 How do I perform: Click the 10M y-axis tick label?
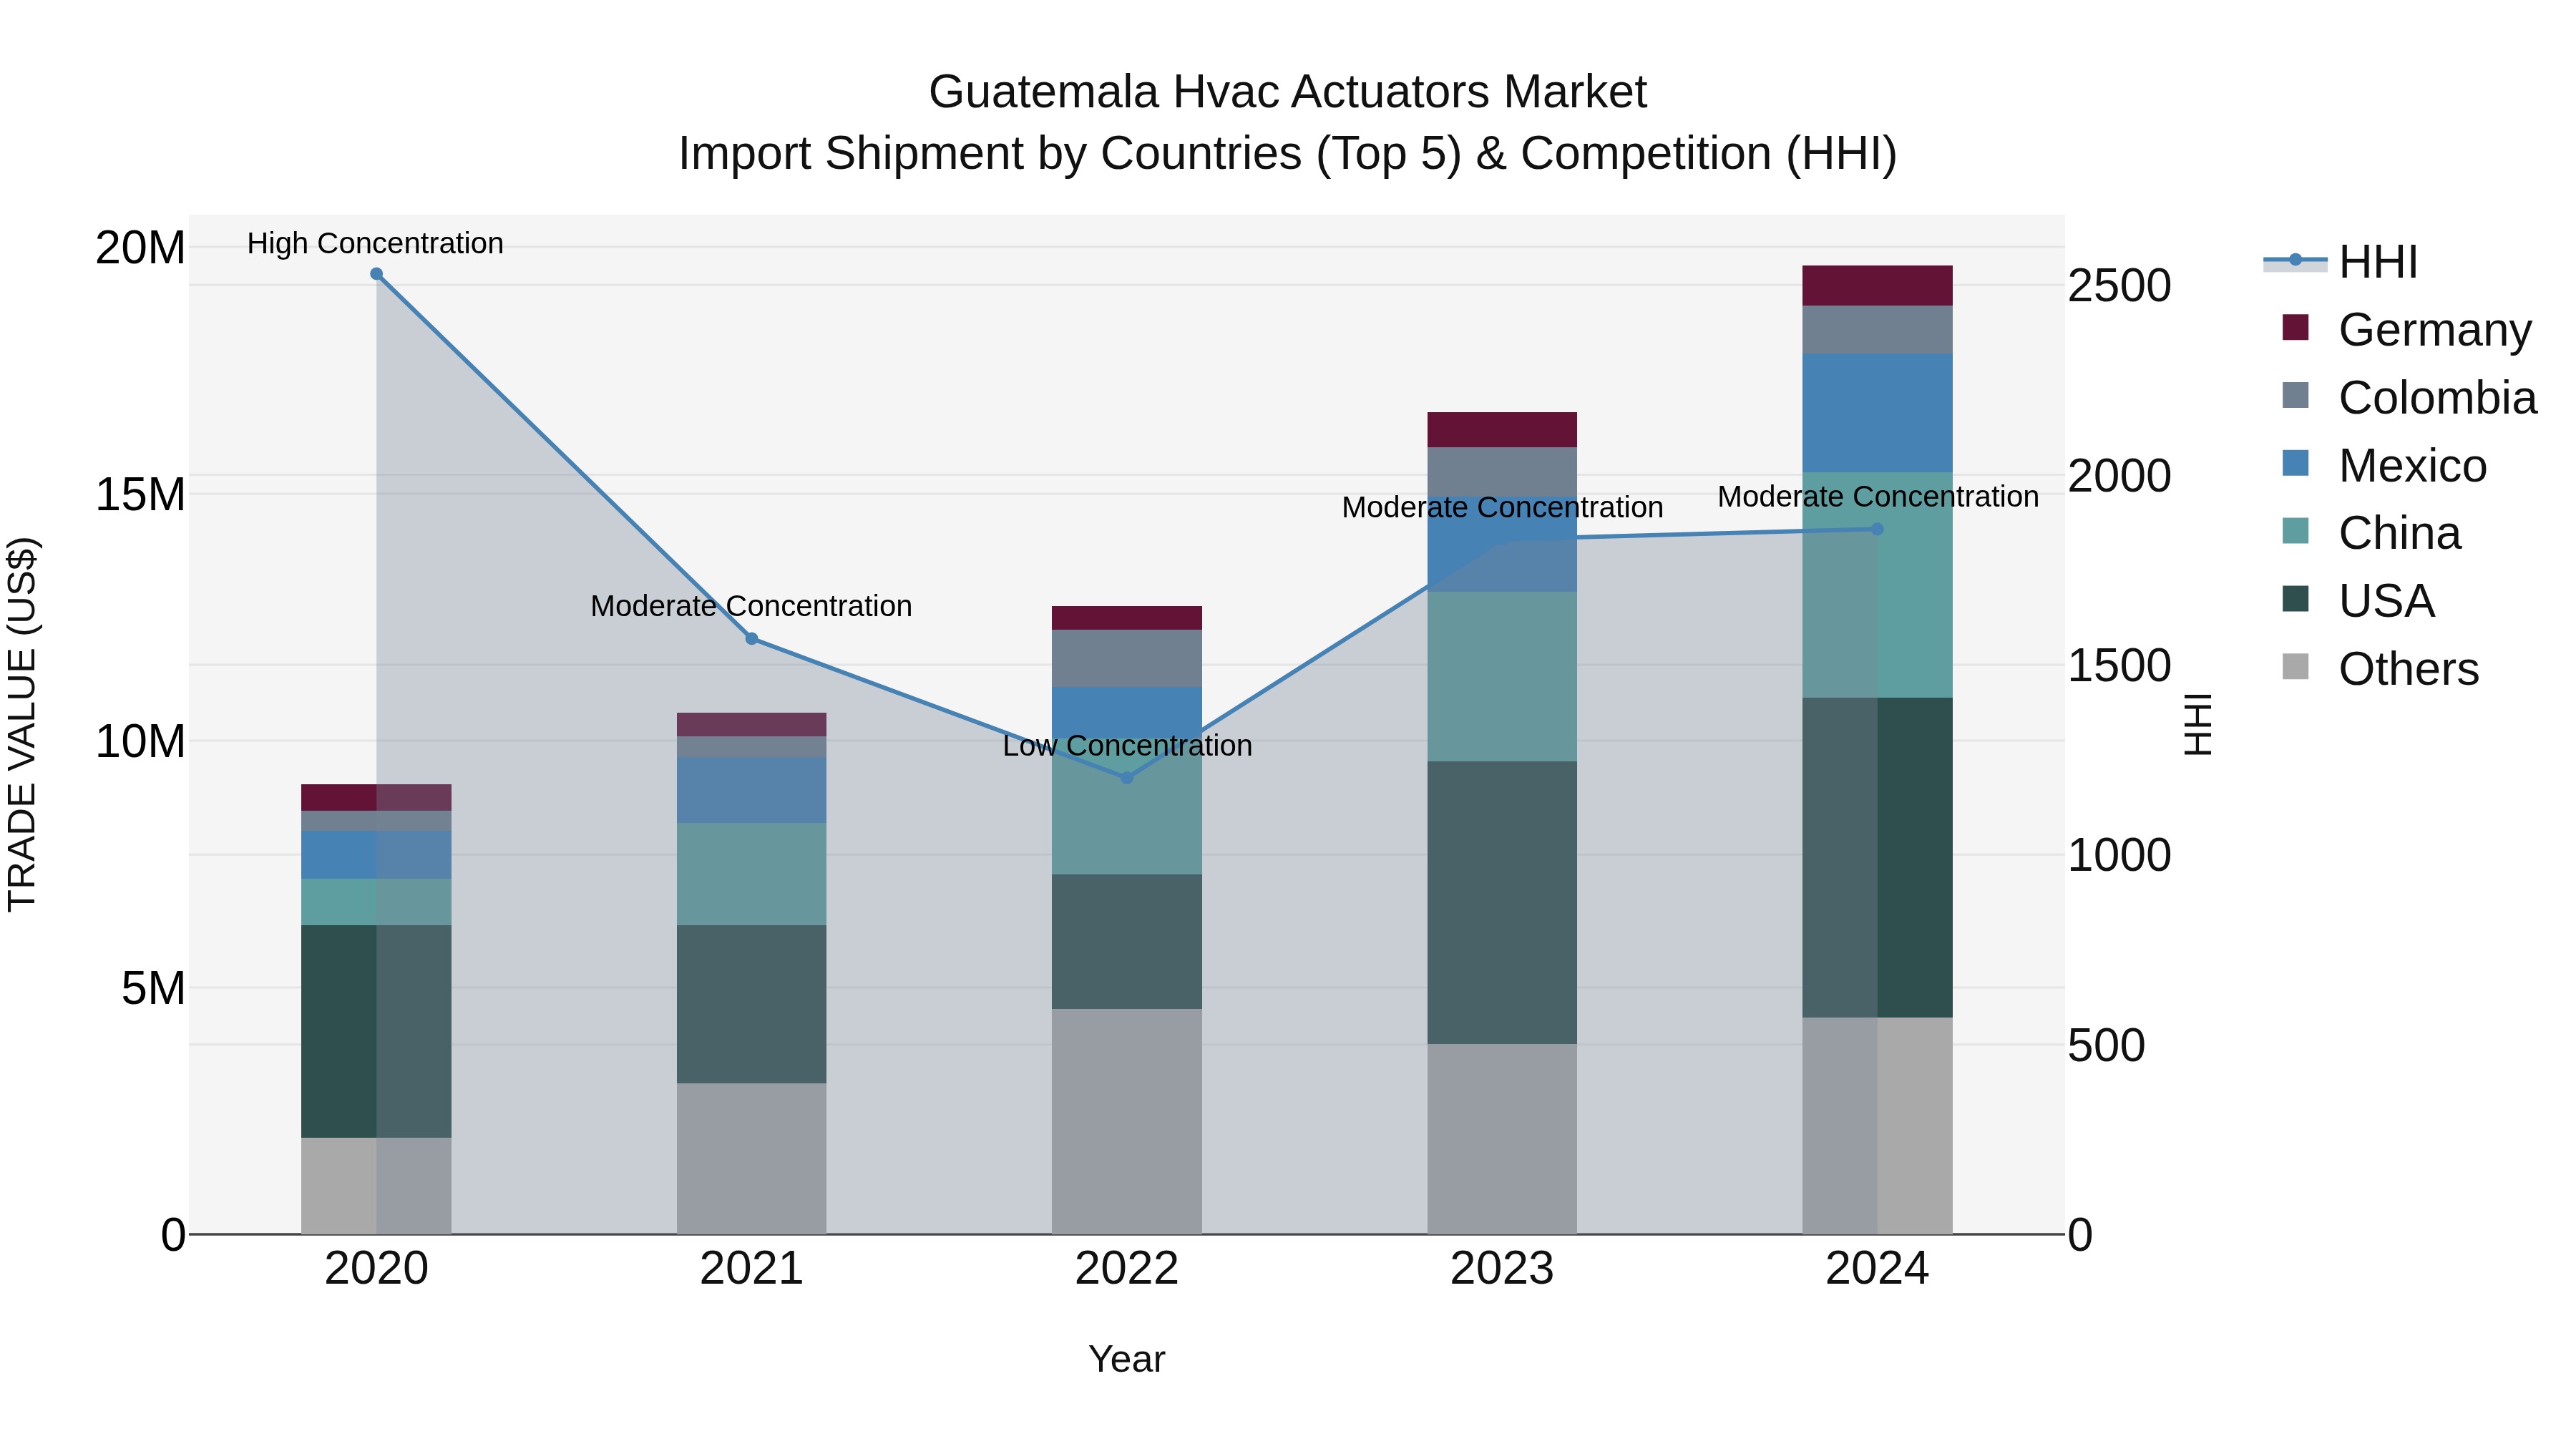[x=140, y=742]
